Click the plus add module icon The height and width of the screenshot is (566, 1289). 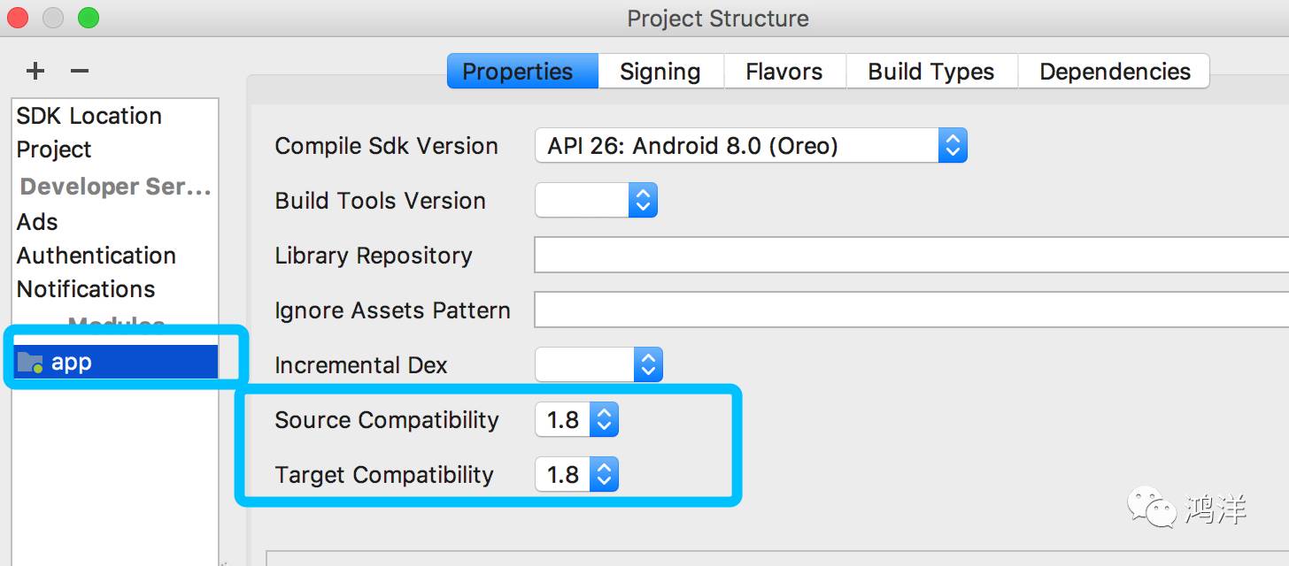point(35,71)
